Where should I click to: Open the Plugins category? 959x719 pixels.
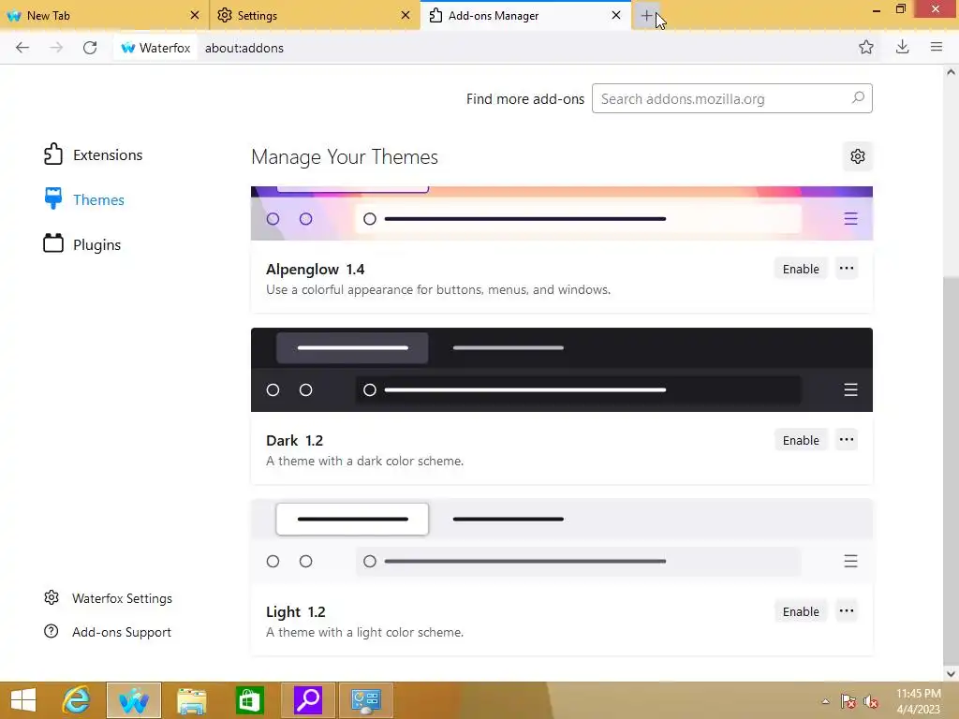[x=82, y=244]
